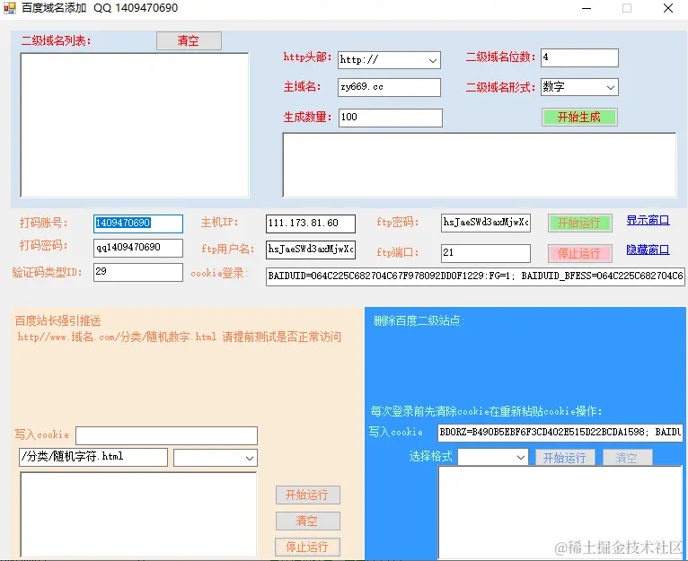Click the 写入cookie field with BDORZ in blue panel
This screenshot has width=688, height=561.
click(560, 433)
